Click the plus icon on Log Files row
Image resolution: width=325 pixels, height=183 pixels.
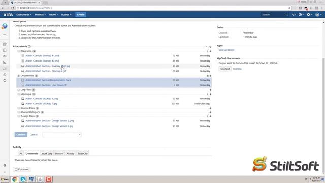[x=210, y=90]
